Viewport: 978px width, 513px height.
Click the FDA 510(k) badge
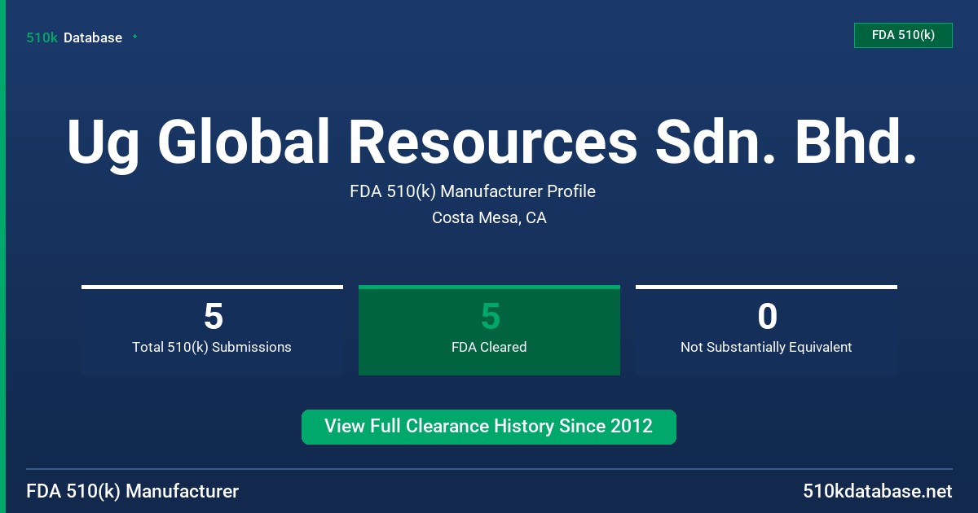click(903, 35)
